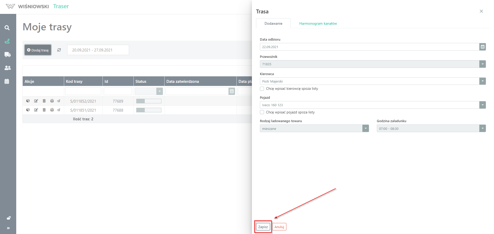Click the status progress bar of route 77689
Image resolution: width=494 pixels, height=234 pixels.
[x=149, y=101]
